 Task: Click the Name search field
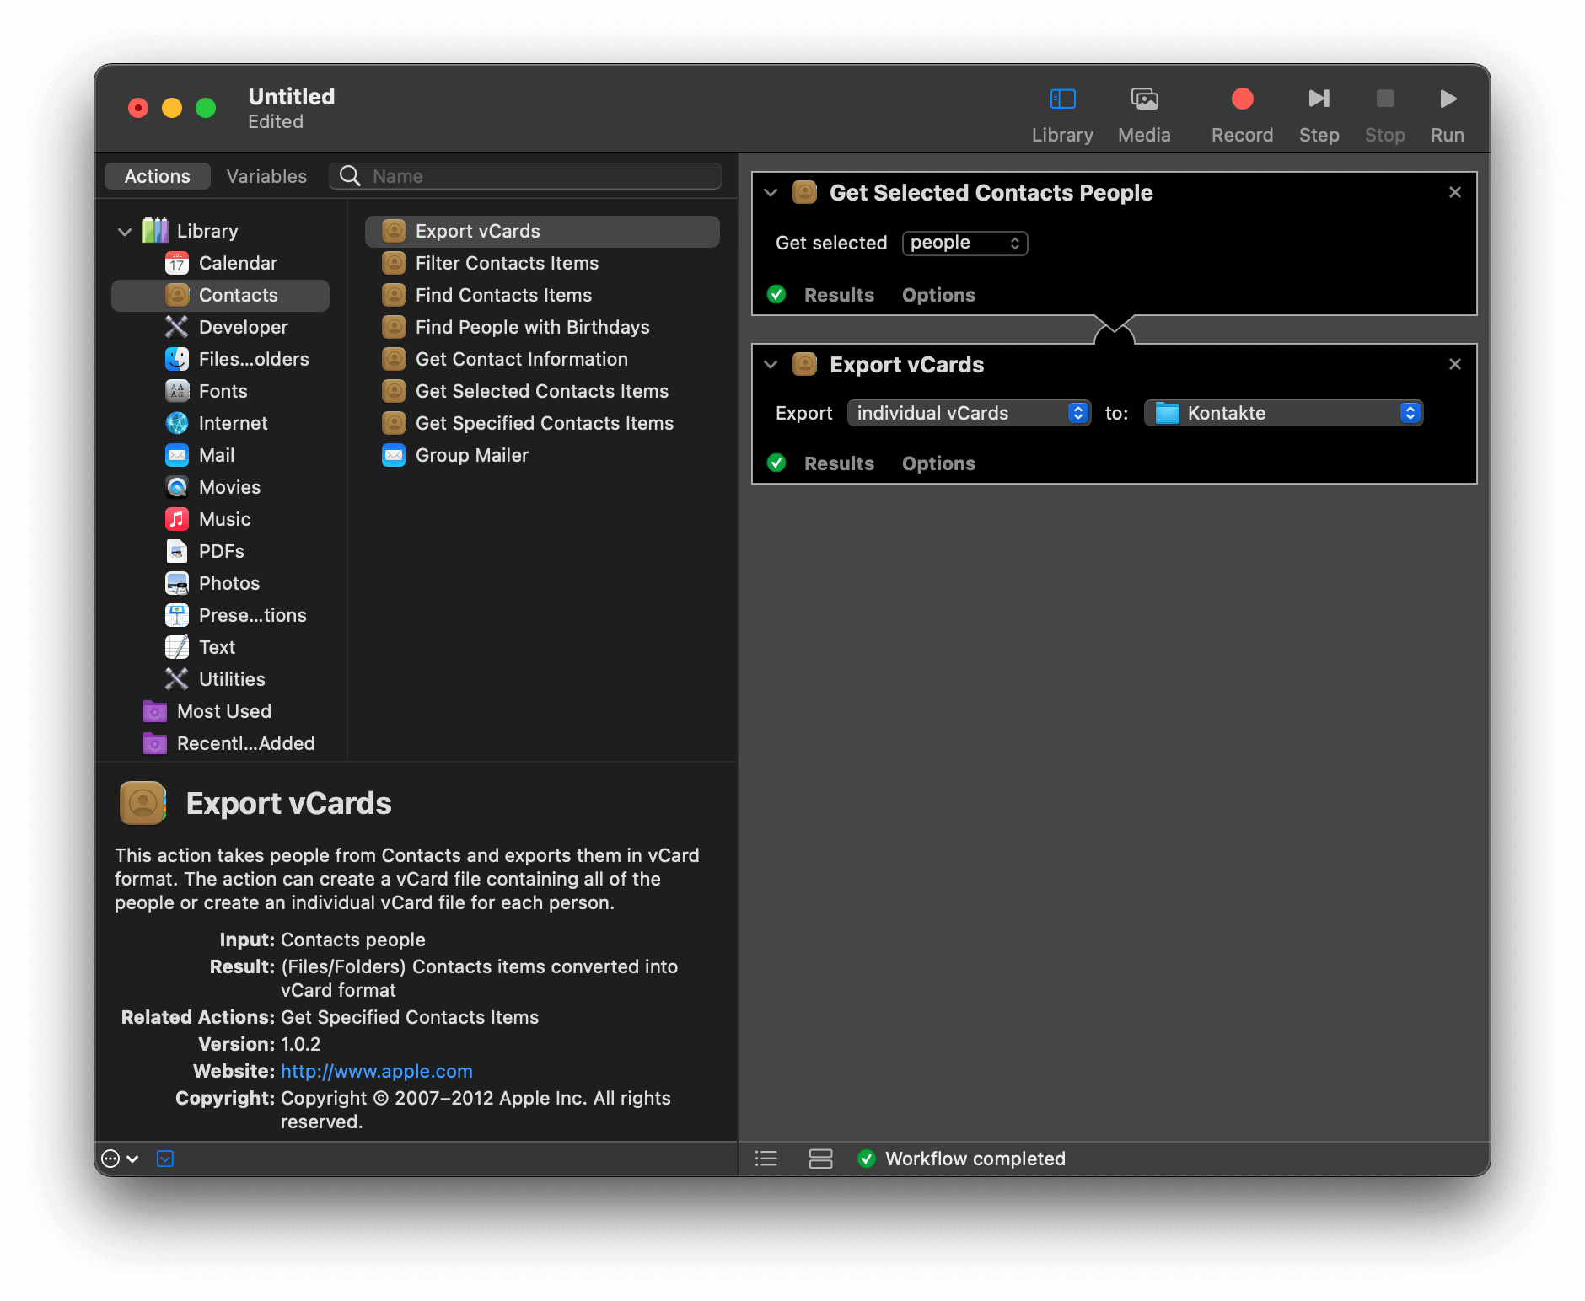tap(540, 176)
